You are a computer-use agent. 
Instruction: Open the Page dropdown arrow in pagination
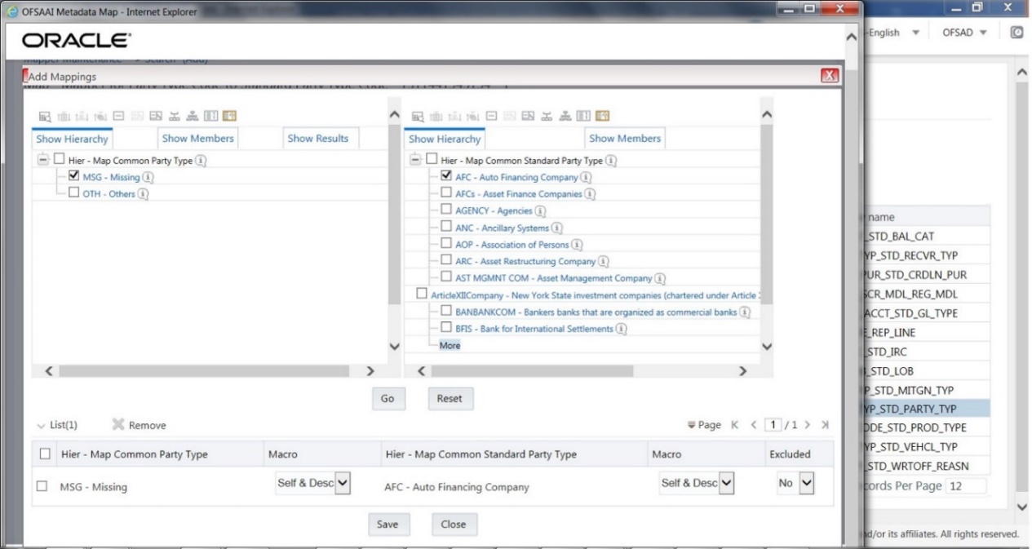693,425
